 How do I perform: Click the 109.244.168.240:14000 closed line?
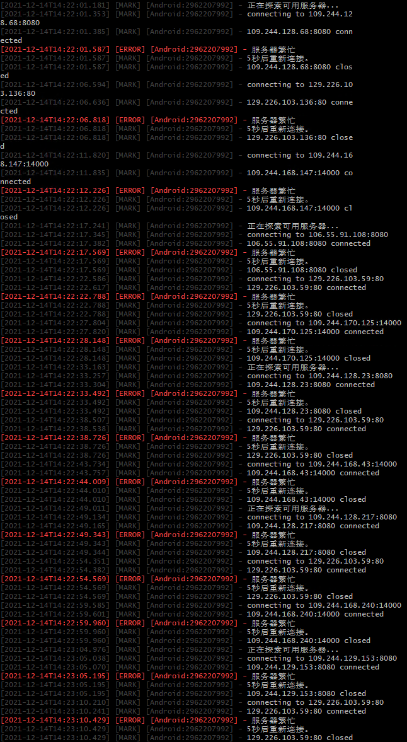[185, 641]
